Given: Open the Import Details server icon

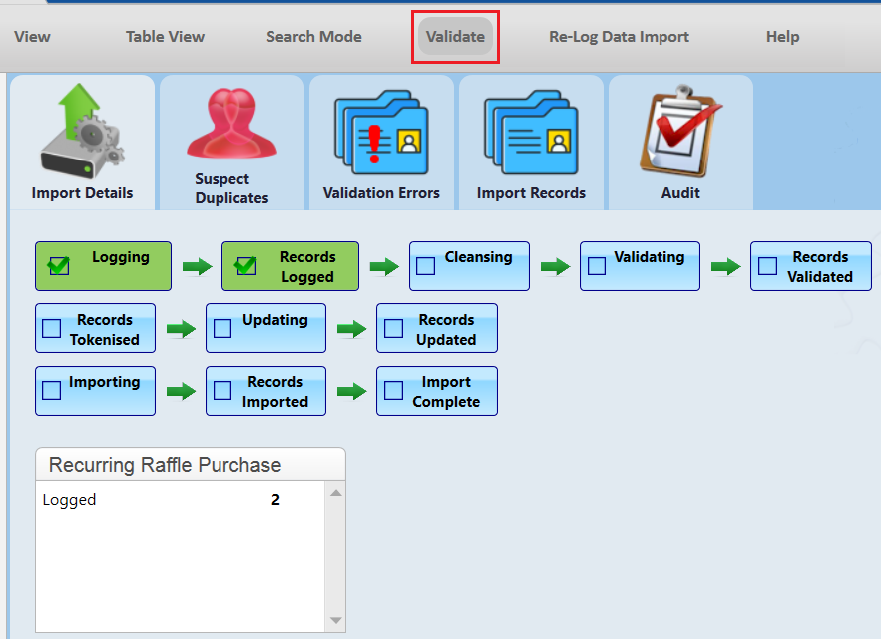Looking at the screenshot, I should click(82, 132).
